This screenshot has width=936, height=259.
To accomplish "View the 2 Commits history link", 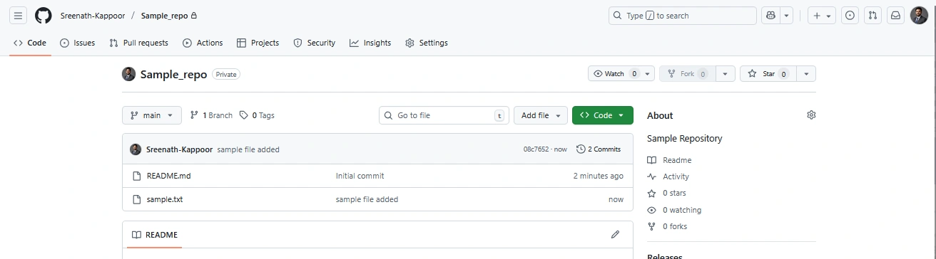I will [x=599, y=149].
